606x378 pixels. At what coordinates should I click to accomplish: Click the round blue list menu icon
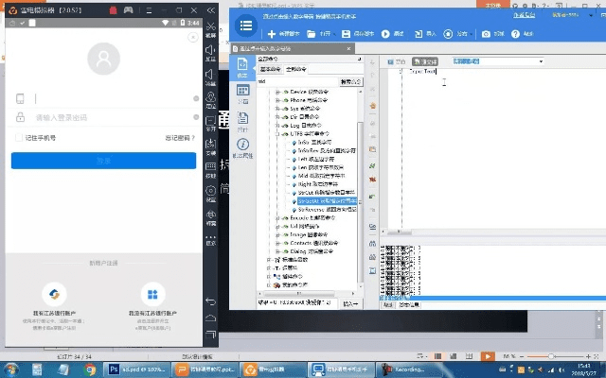coord(246,26)
